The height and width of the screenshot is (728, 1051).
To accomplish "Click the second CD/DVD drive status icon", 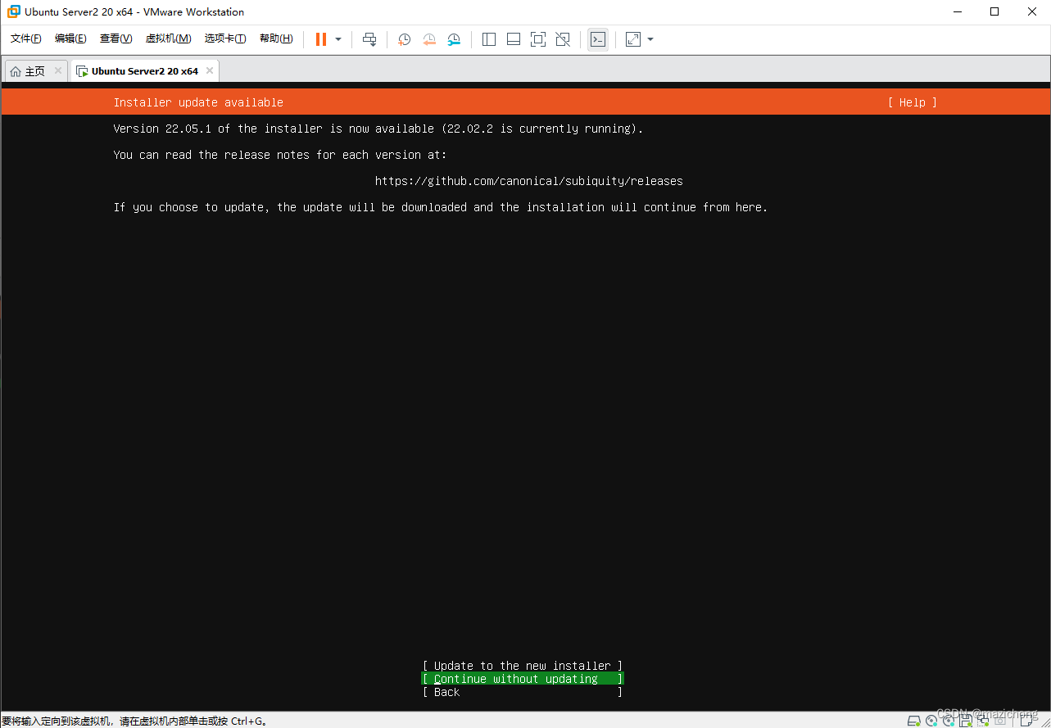I will pyautogui.click(x=949, y=721).
